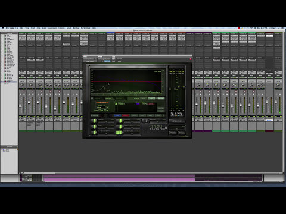
Task: Toggle the Ozone Equalizer module power button
Action: [x=94, y=121]
